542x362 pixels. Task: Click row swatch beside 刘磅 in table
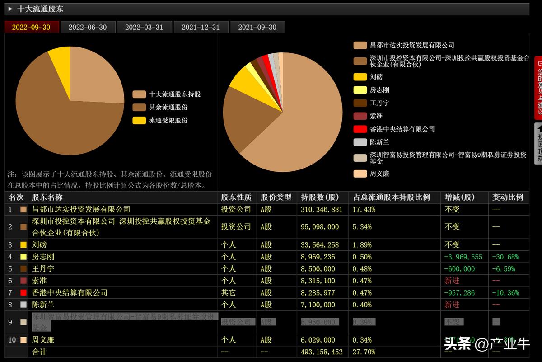click(23, 244)
